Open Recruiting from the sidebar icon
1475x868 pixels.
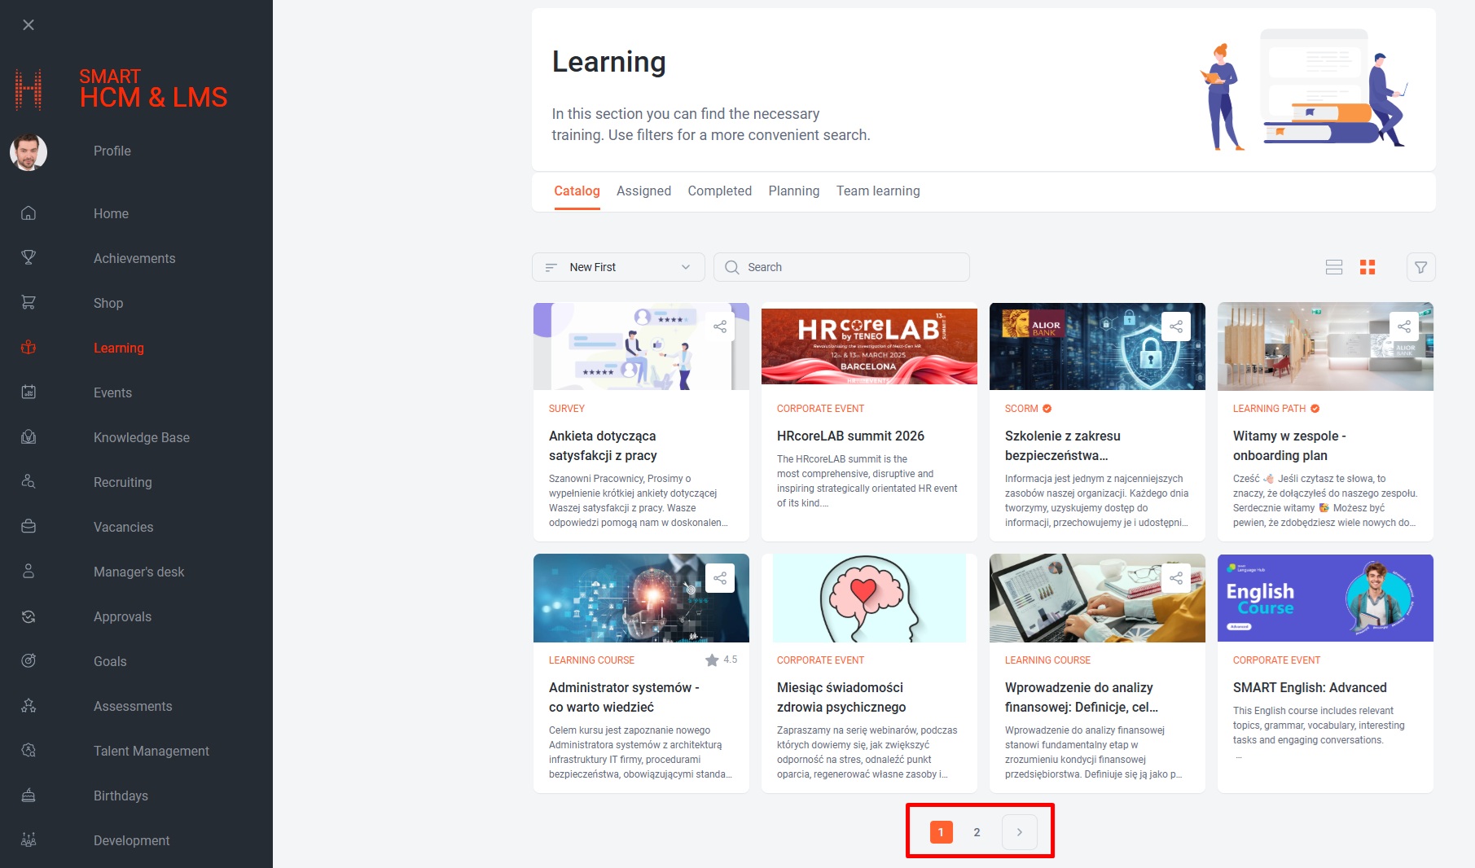pos(29,481)
